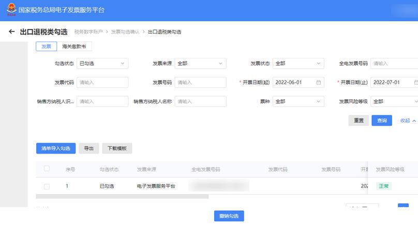Open calendar icon for 开票日期(起)
This screenshot has height=231, width=418.
pos(319,82)
